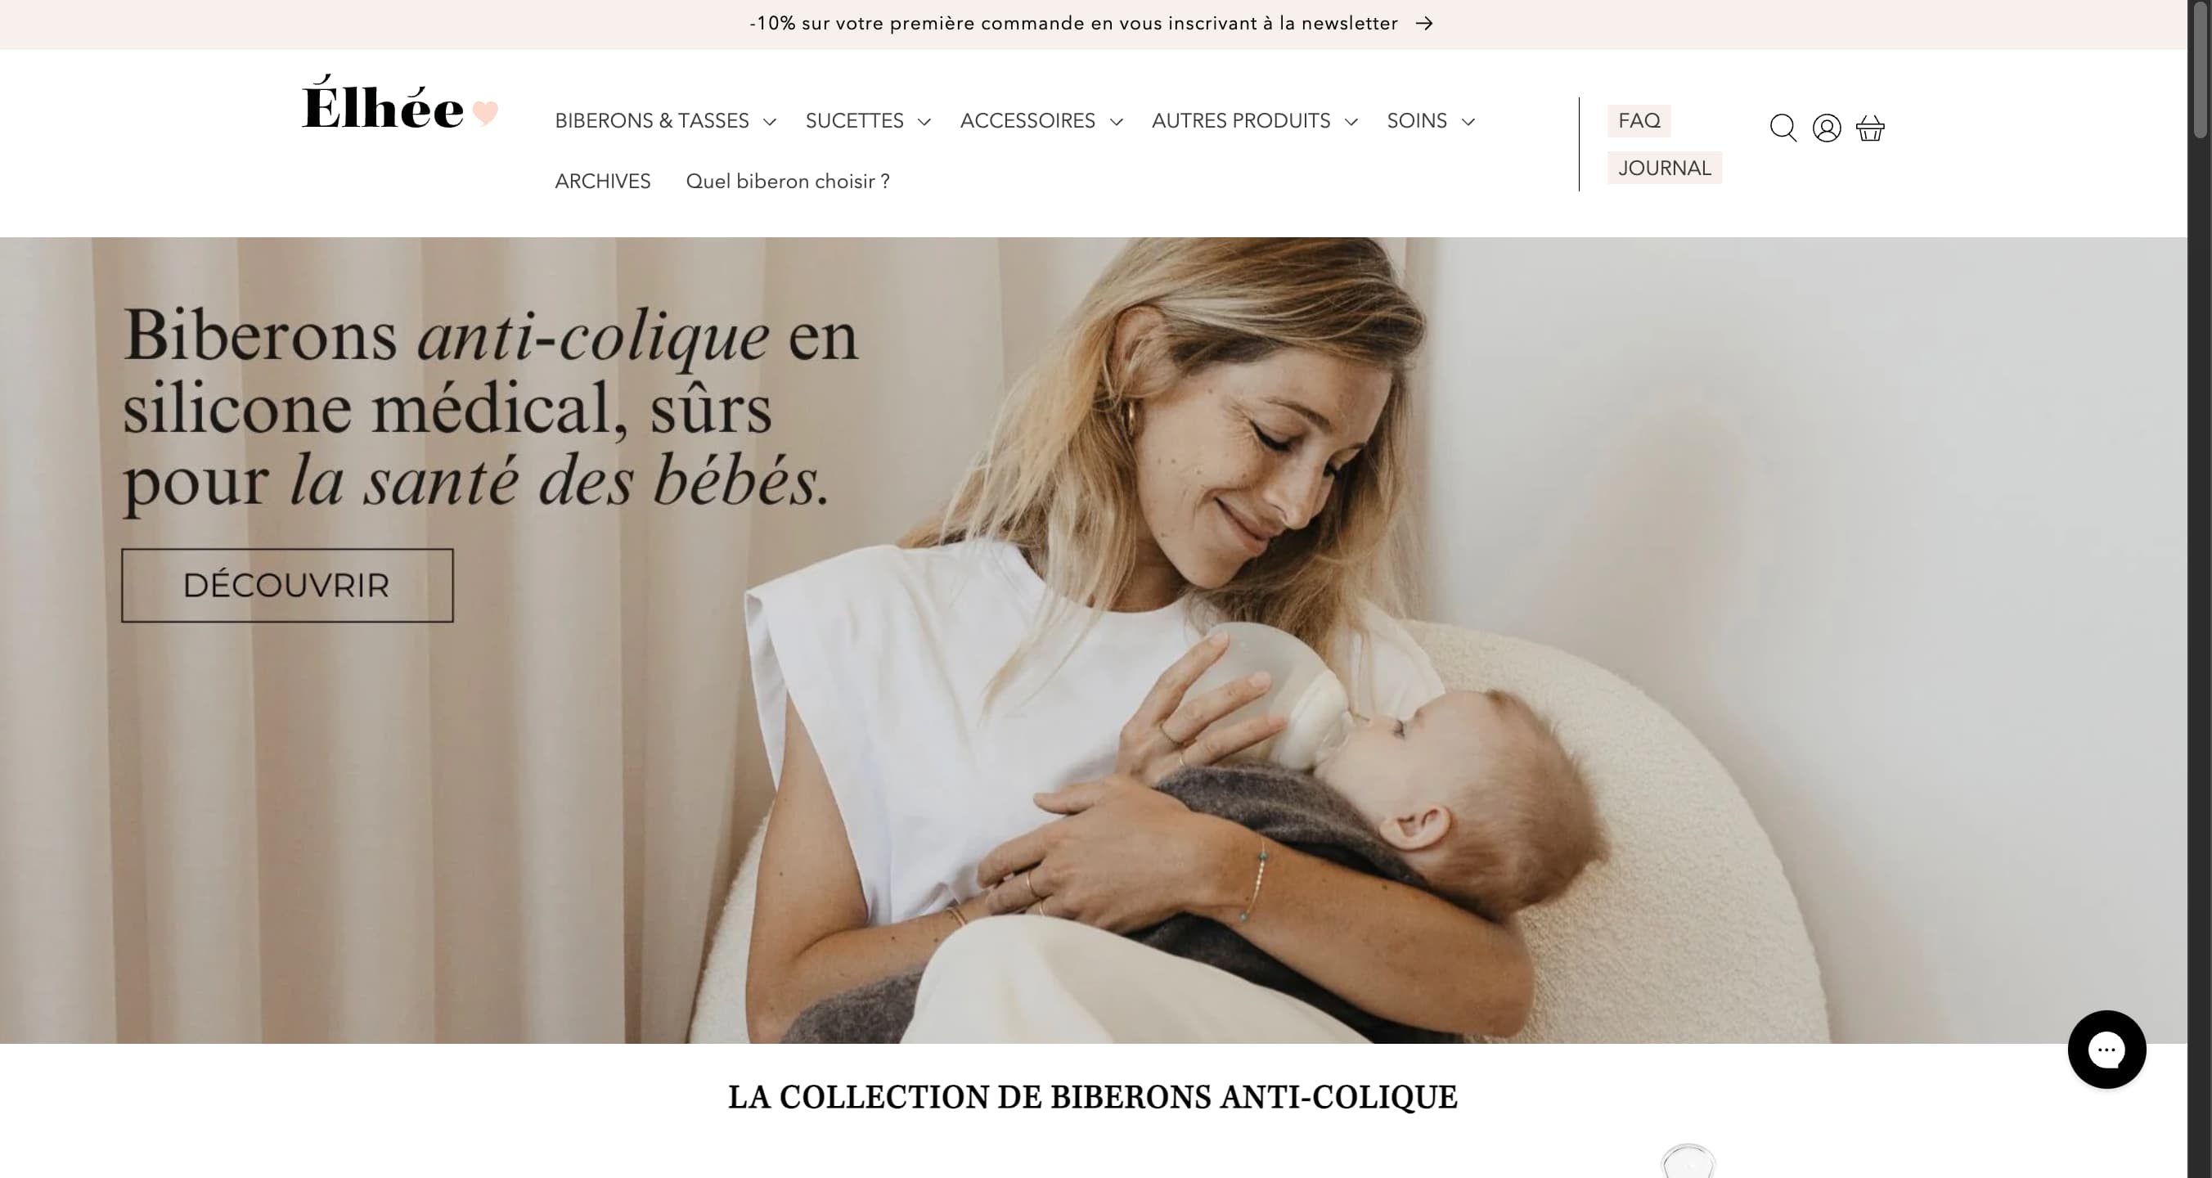This screenshot has height=1178, width=2212.
Task: Click the pink heart next to logo
Action: click(485, 114)
